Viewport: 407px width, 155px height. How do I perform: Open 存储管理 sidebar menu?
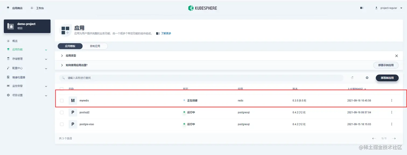tap(17, 59)
